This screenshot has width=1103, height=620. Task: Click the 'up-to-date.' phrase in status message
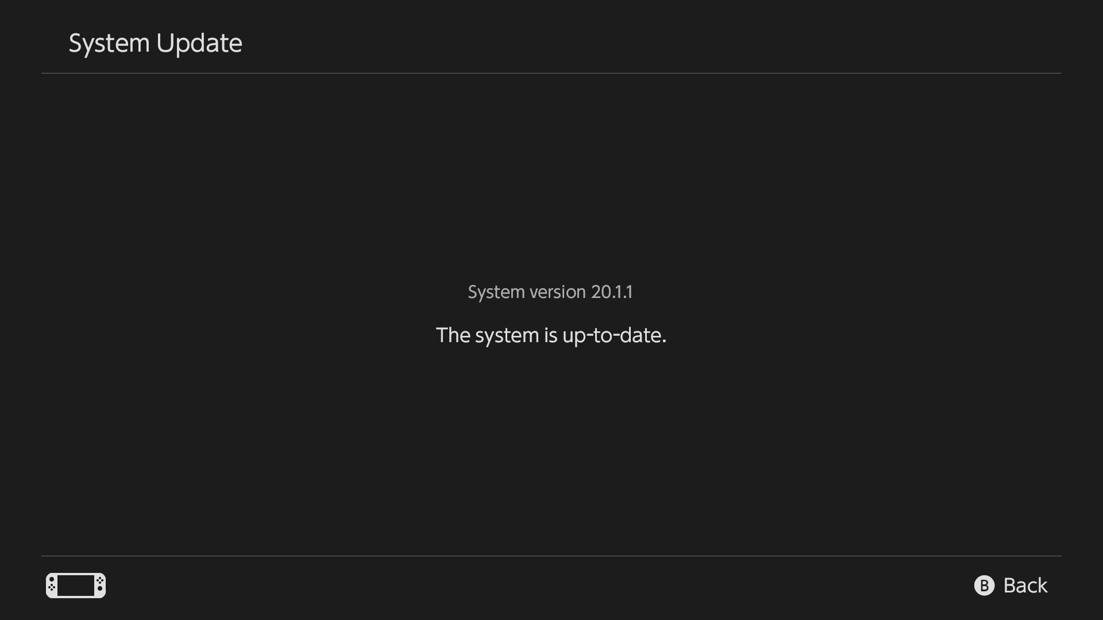[614, 336]
